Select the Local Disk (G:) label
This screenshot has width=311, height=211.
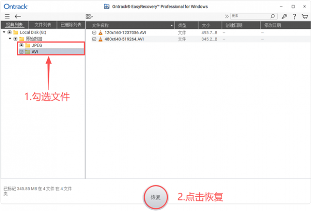tap(33, 32)
